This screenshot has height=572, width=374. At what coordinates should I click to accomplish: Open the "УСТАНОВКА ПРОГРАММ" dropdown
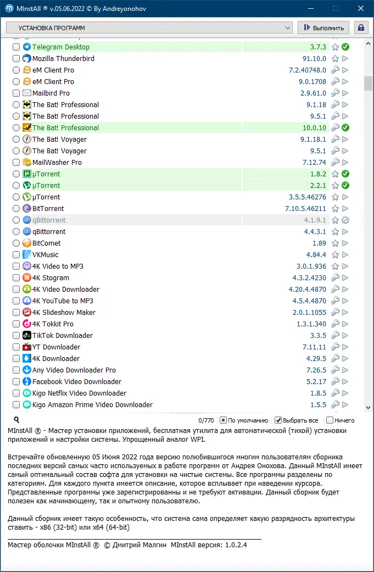coord(149,27)
